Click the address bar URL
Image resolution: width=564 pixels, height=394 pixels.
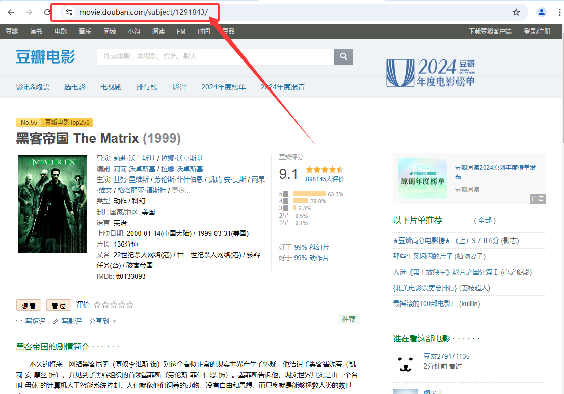click(144, 12)
